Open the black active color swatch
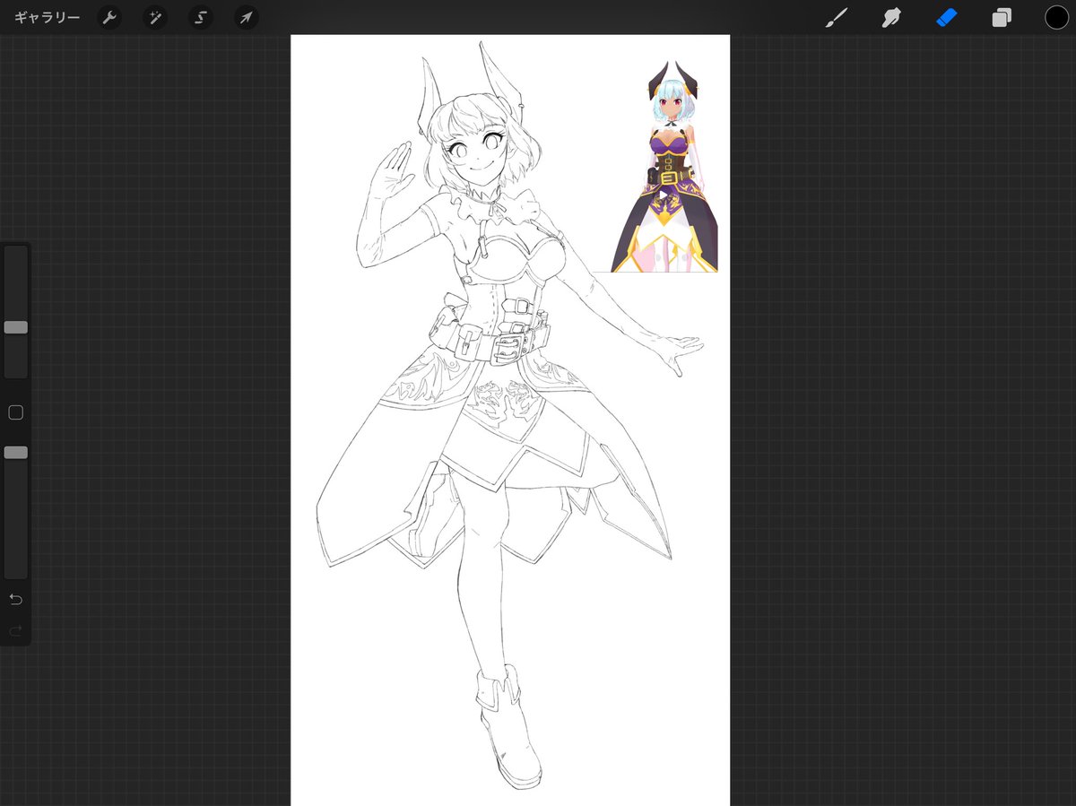Screen dimensions: 1076x806 (x=1056, y=18)
